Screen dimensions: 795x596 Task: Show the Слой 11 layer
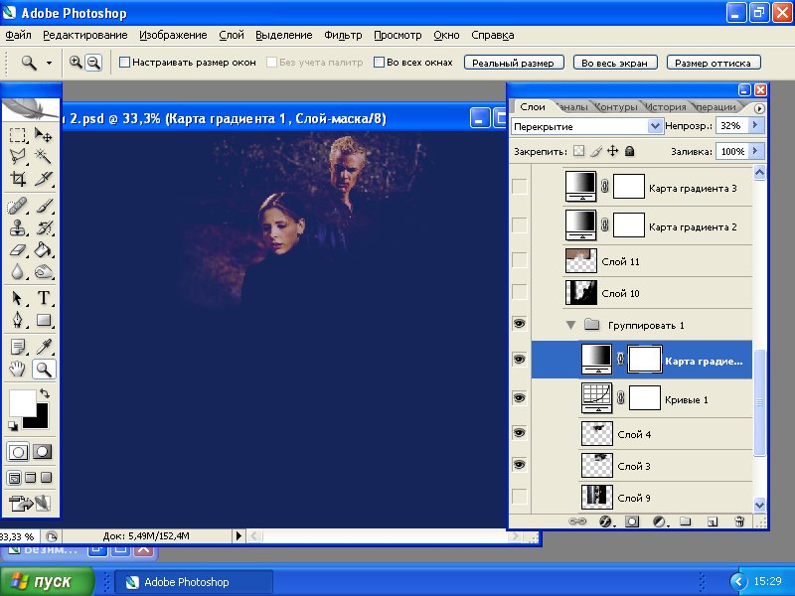pyautogui.click(x=519, y=260)
